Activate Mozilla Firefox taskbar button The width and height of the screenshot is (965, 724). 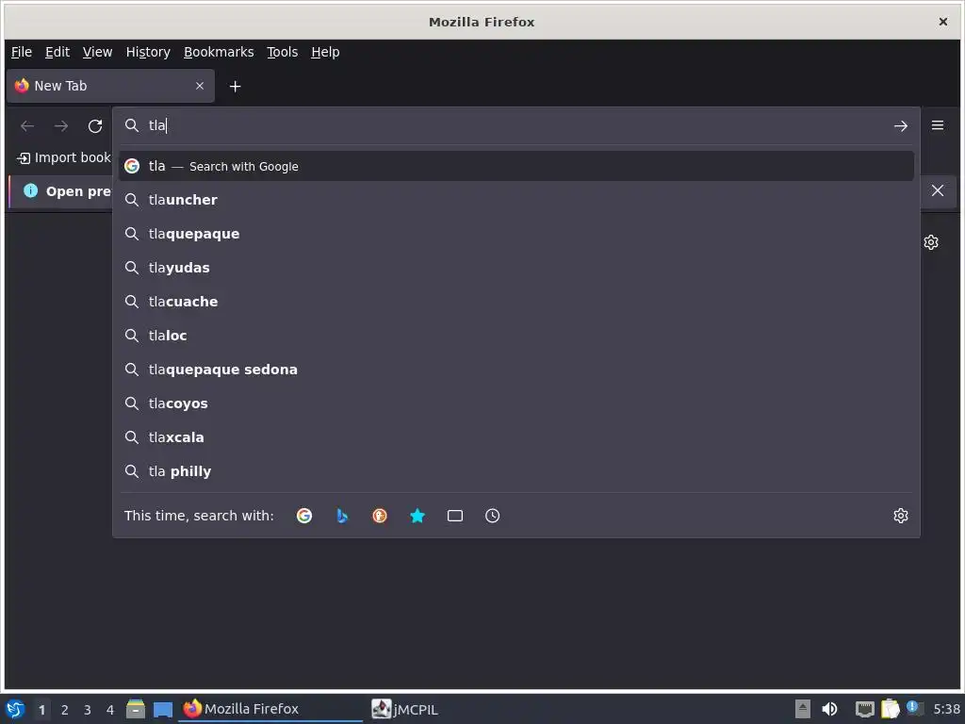coord(270,709)
